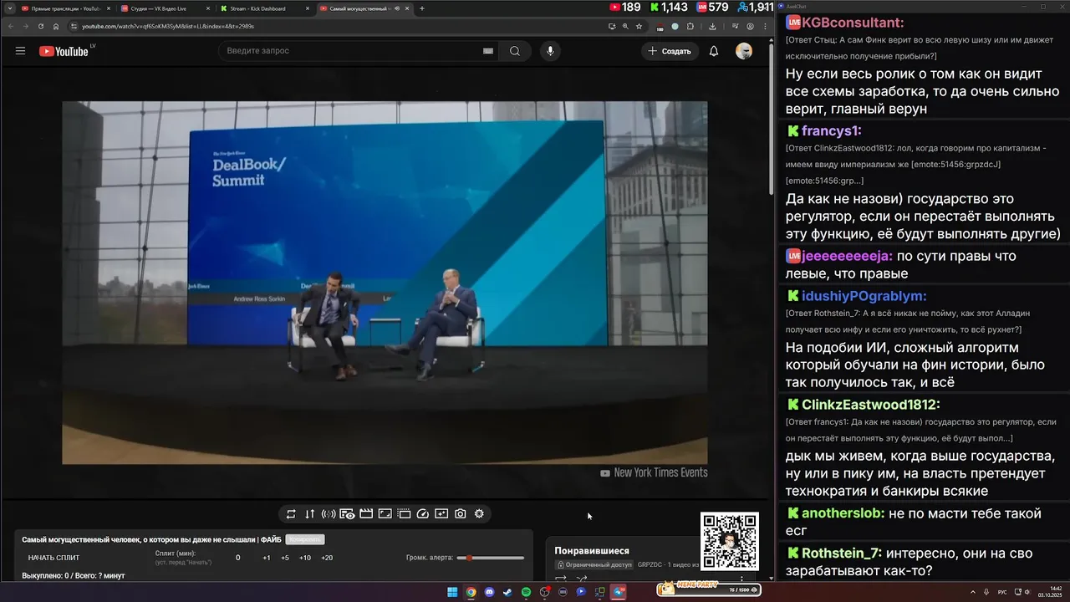Click the expand-corners fullscreen icon in the toolbar
The image size is (1070, 602).
(385, 514)
